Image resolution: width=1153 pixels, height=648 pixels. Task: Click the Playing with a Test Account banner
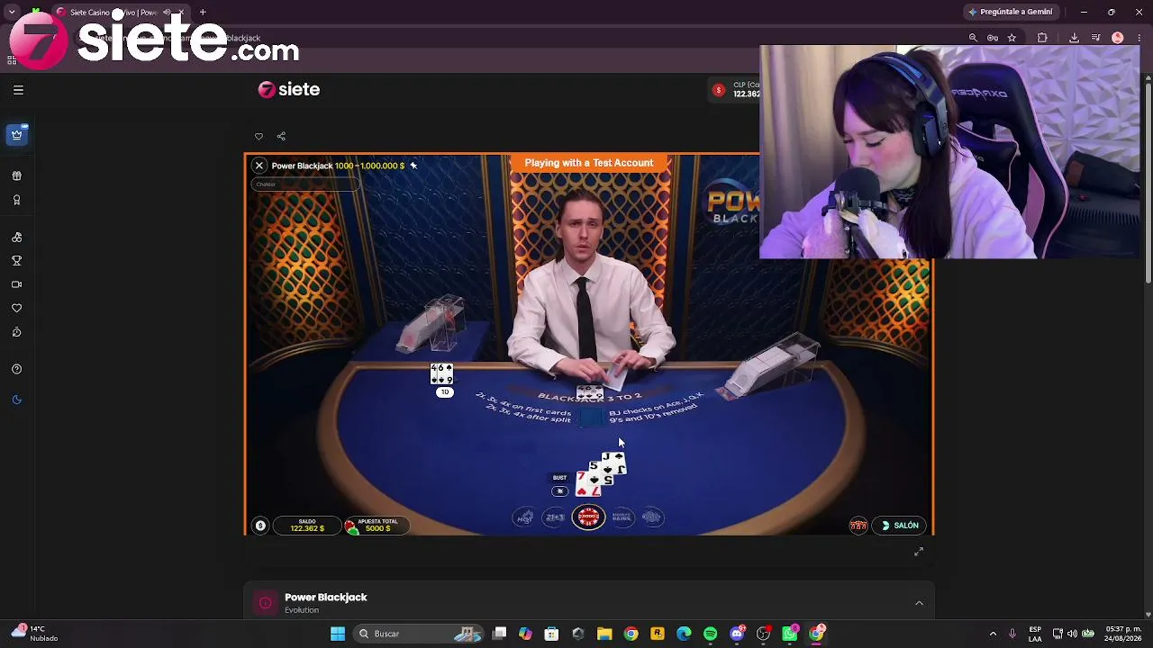pyautogui.click(x=589, y=163)
